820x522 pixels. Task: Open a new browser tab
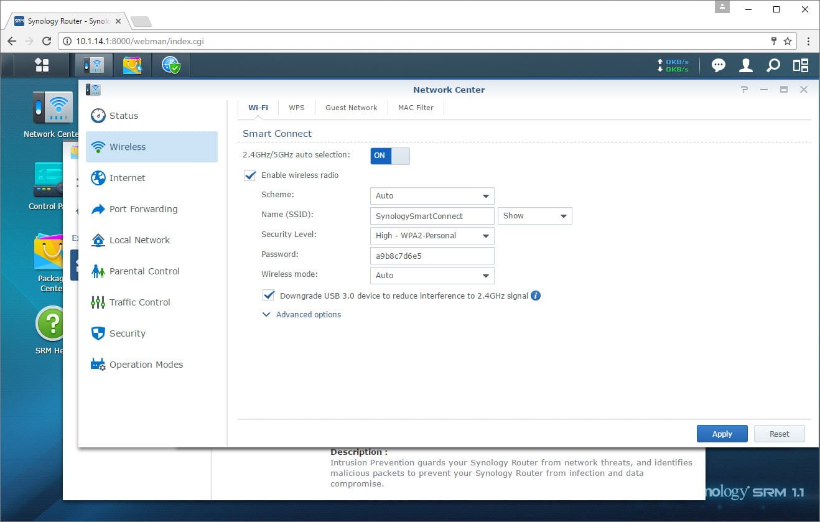point(141,22)
